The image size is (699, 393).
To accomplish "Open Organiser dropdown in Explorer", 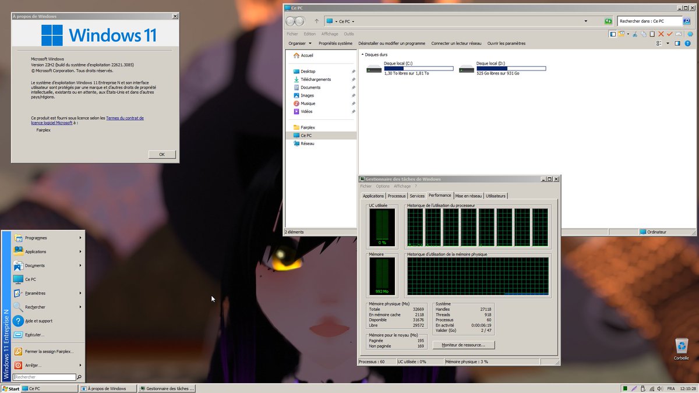I will coord(300,43).
